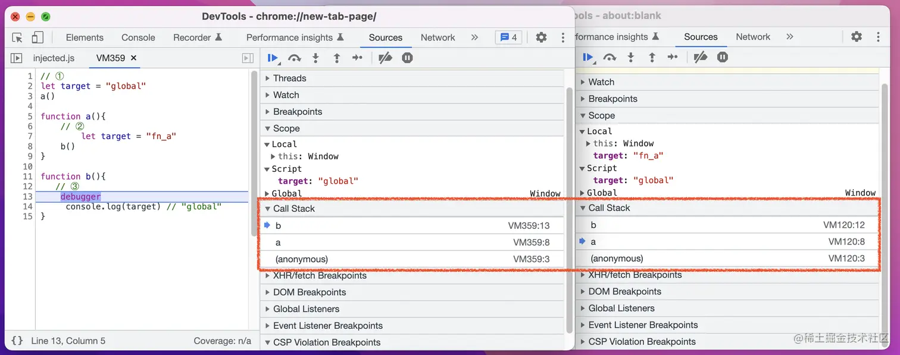Open three-dot menu in about:blank window

[879, 37]
